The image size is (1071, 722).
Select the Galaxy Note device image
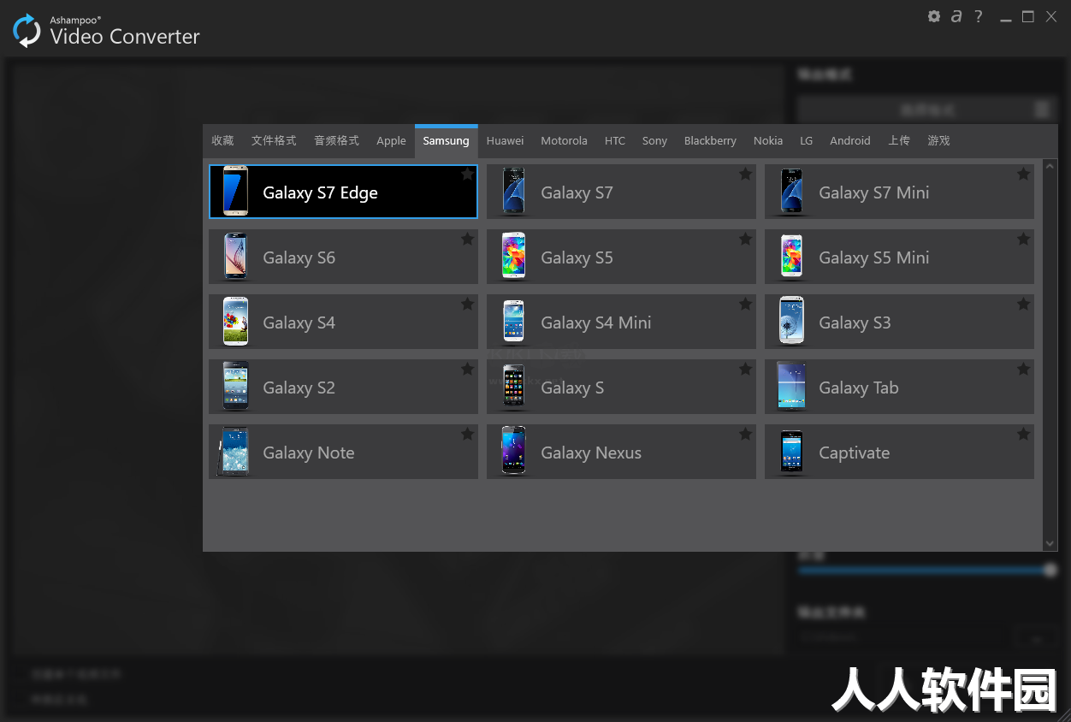tap(234, 452)
